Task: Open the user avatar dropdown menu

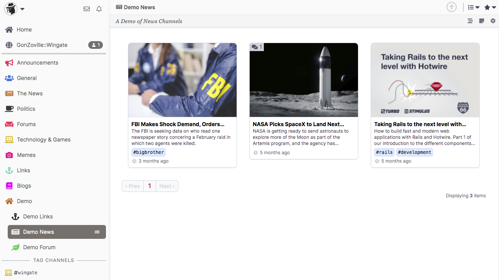Action: (15, 9)
